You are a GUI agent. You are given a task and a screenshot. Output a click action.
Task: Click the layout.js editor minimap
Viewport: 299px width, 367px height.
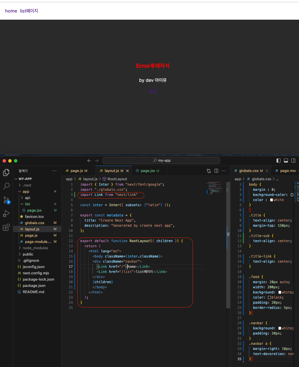[x=215, y=188]
